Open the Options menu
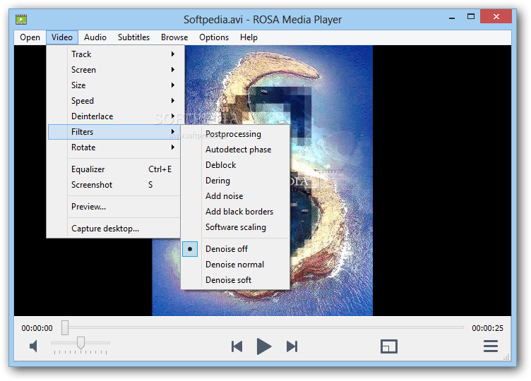 click(x=214, y=37)
